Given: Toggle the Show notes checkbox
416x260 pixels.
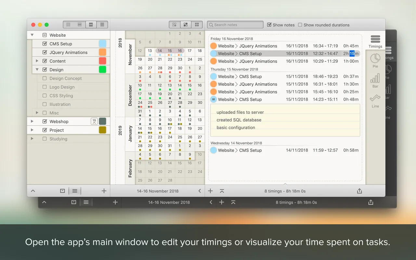Looking at the screenshot, I should point(269,25).
